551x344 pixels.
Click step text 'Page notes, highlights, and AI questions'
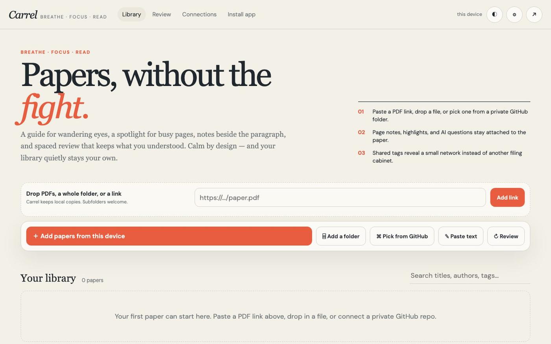click(x=449, y=136)
